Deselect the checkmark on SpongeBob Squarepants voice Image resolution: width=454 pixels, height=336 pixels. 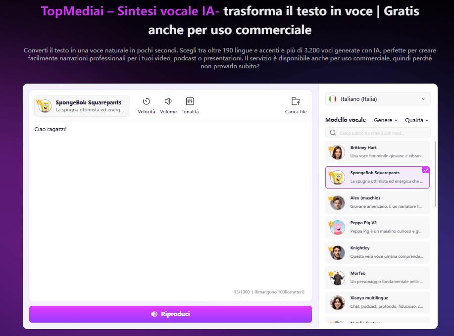pos(425,169)
